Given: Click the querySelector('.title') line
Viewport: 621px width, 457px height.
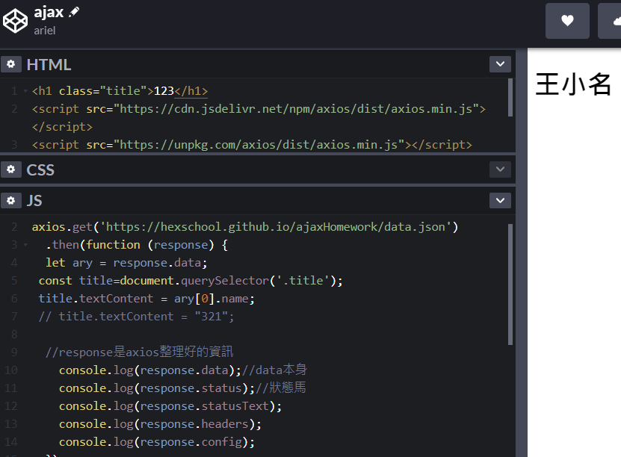Looking at the screenshot, I should pyautogui.click(x=191, y=281).
